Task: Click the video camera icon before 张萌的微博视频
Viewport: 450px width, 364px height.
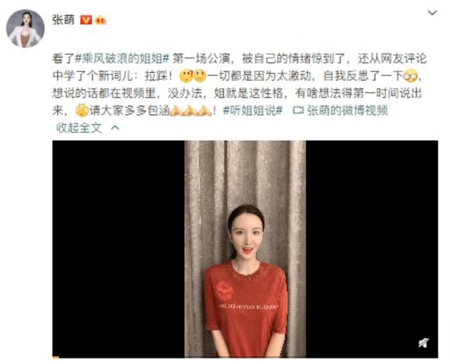Action: [298, 111]
